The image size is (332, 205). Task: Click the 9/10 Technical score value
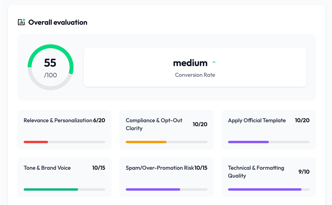coord(304,172)
